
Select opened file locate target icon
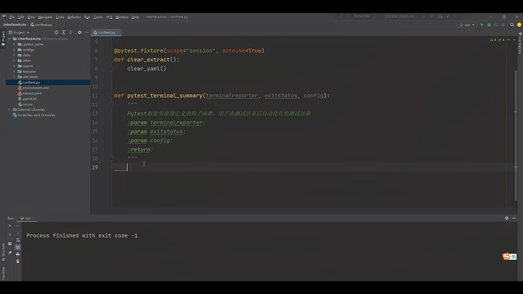click(56, 32)
